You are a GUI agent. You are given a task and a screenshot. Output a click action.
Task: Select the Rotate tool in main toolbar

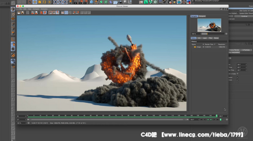(44, 2)
